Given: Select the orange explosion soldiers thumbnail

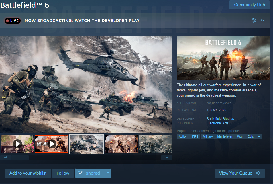Looking at the screenshot, I should (121, 144).
